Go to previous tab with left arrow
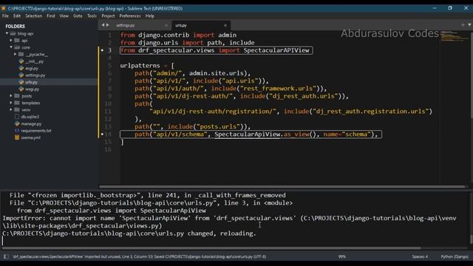 coord(103,25)
